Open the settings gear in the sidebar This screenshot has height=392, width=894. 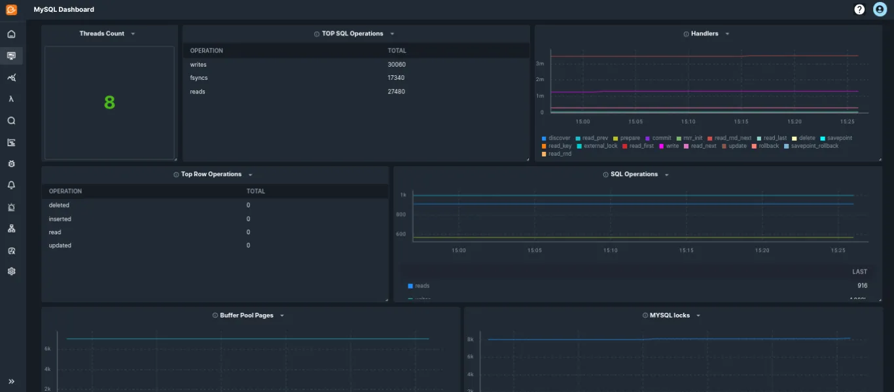[11, 271]
